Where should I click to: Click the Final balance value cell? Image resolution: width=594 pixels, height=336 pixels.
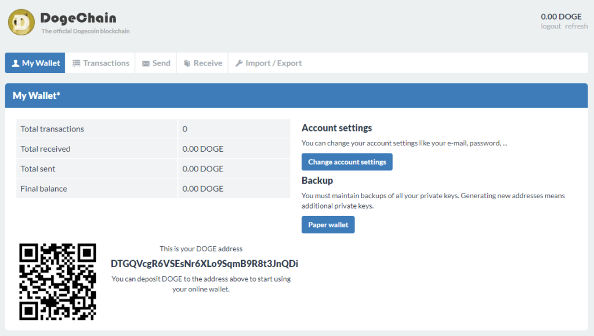(x=234, y=188)
